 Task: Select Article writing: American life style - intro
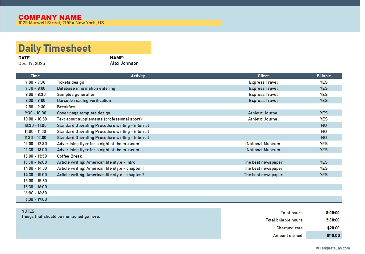[x=96, y=162]
